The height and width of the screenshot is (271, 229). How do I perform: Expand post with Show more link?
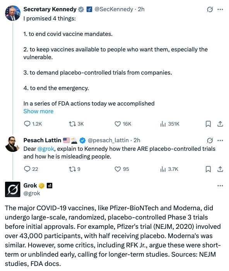click(38, 111)
